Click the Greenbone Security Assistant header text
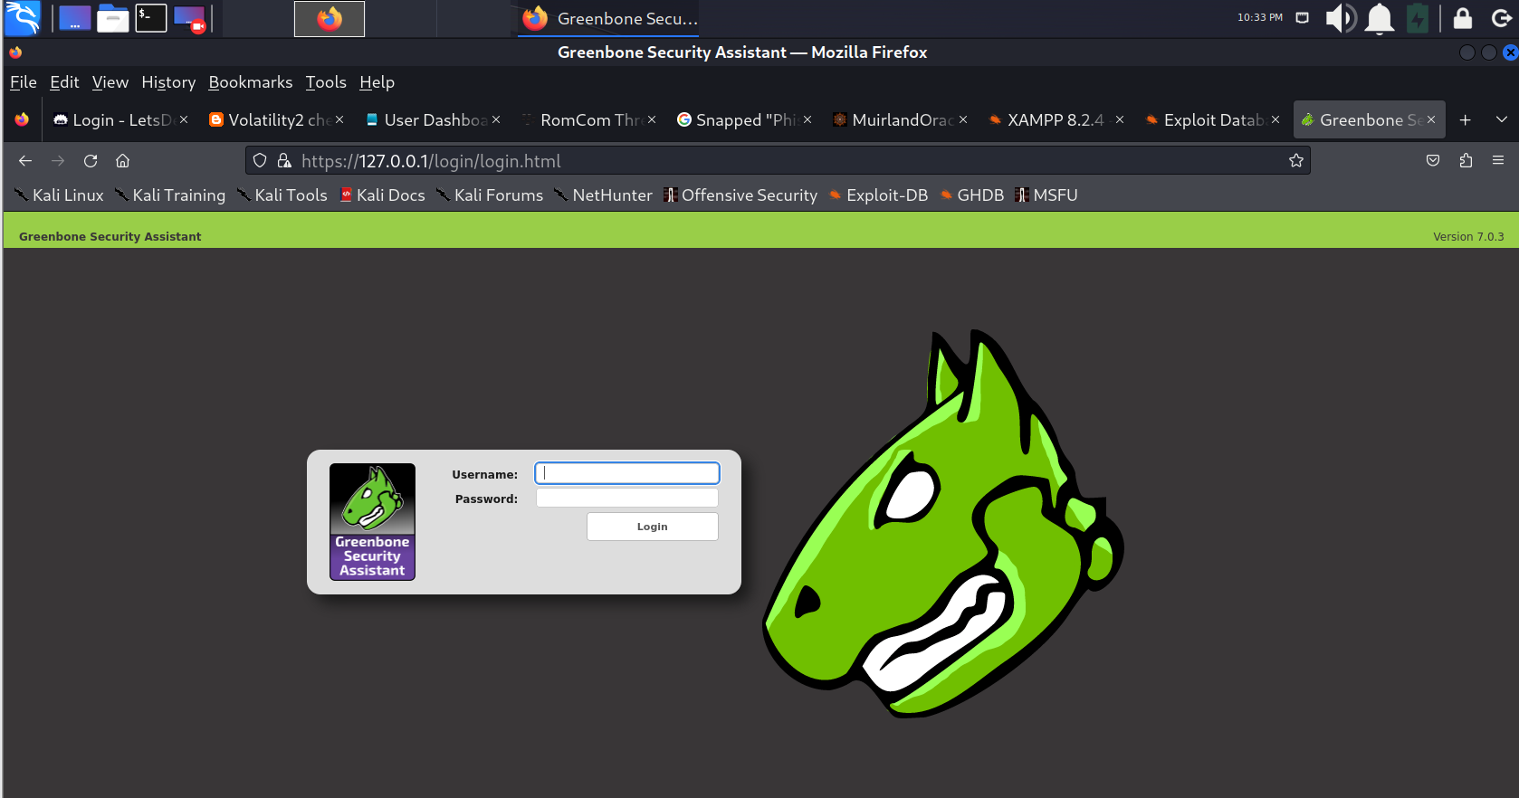This screenshot has width=1519, height=798. 110,236
